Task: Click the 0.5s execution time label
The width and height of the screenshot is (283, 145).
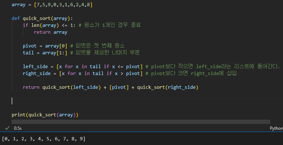Action: point(18,128)
